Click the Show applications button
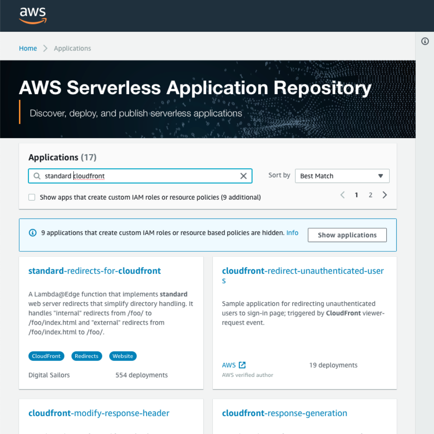 (347, 235)
